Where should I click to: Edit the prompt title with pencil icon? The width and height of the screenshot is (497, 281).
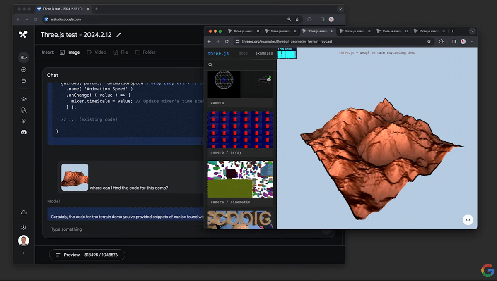119,35
